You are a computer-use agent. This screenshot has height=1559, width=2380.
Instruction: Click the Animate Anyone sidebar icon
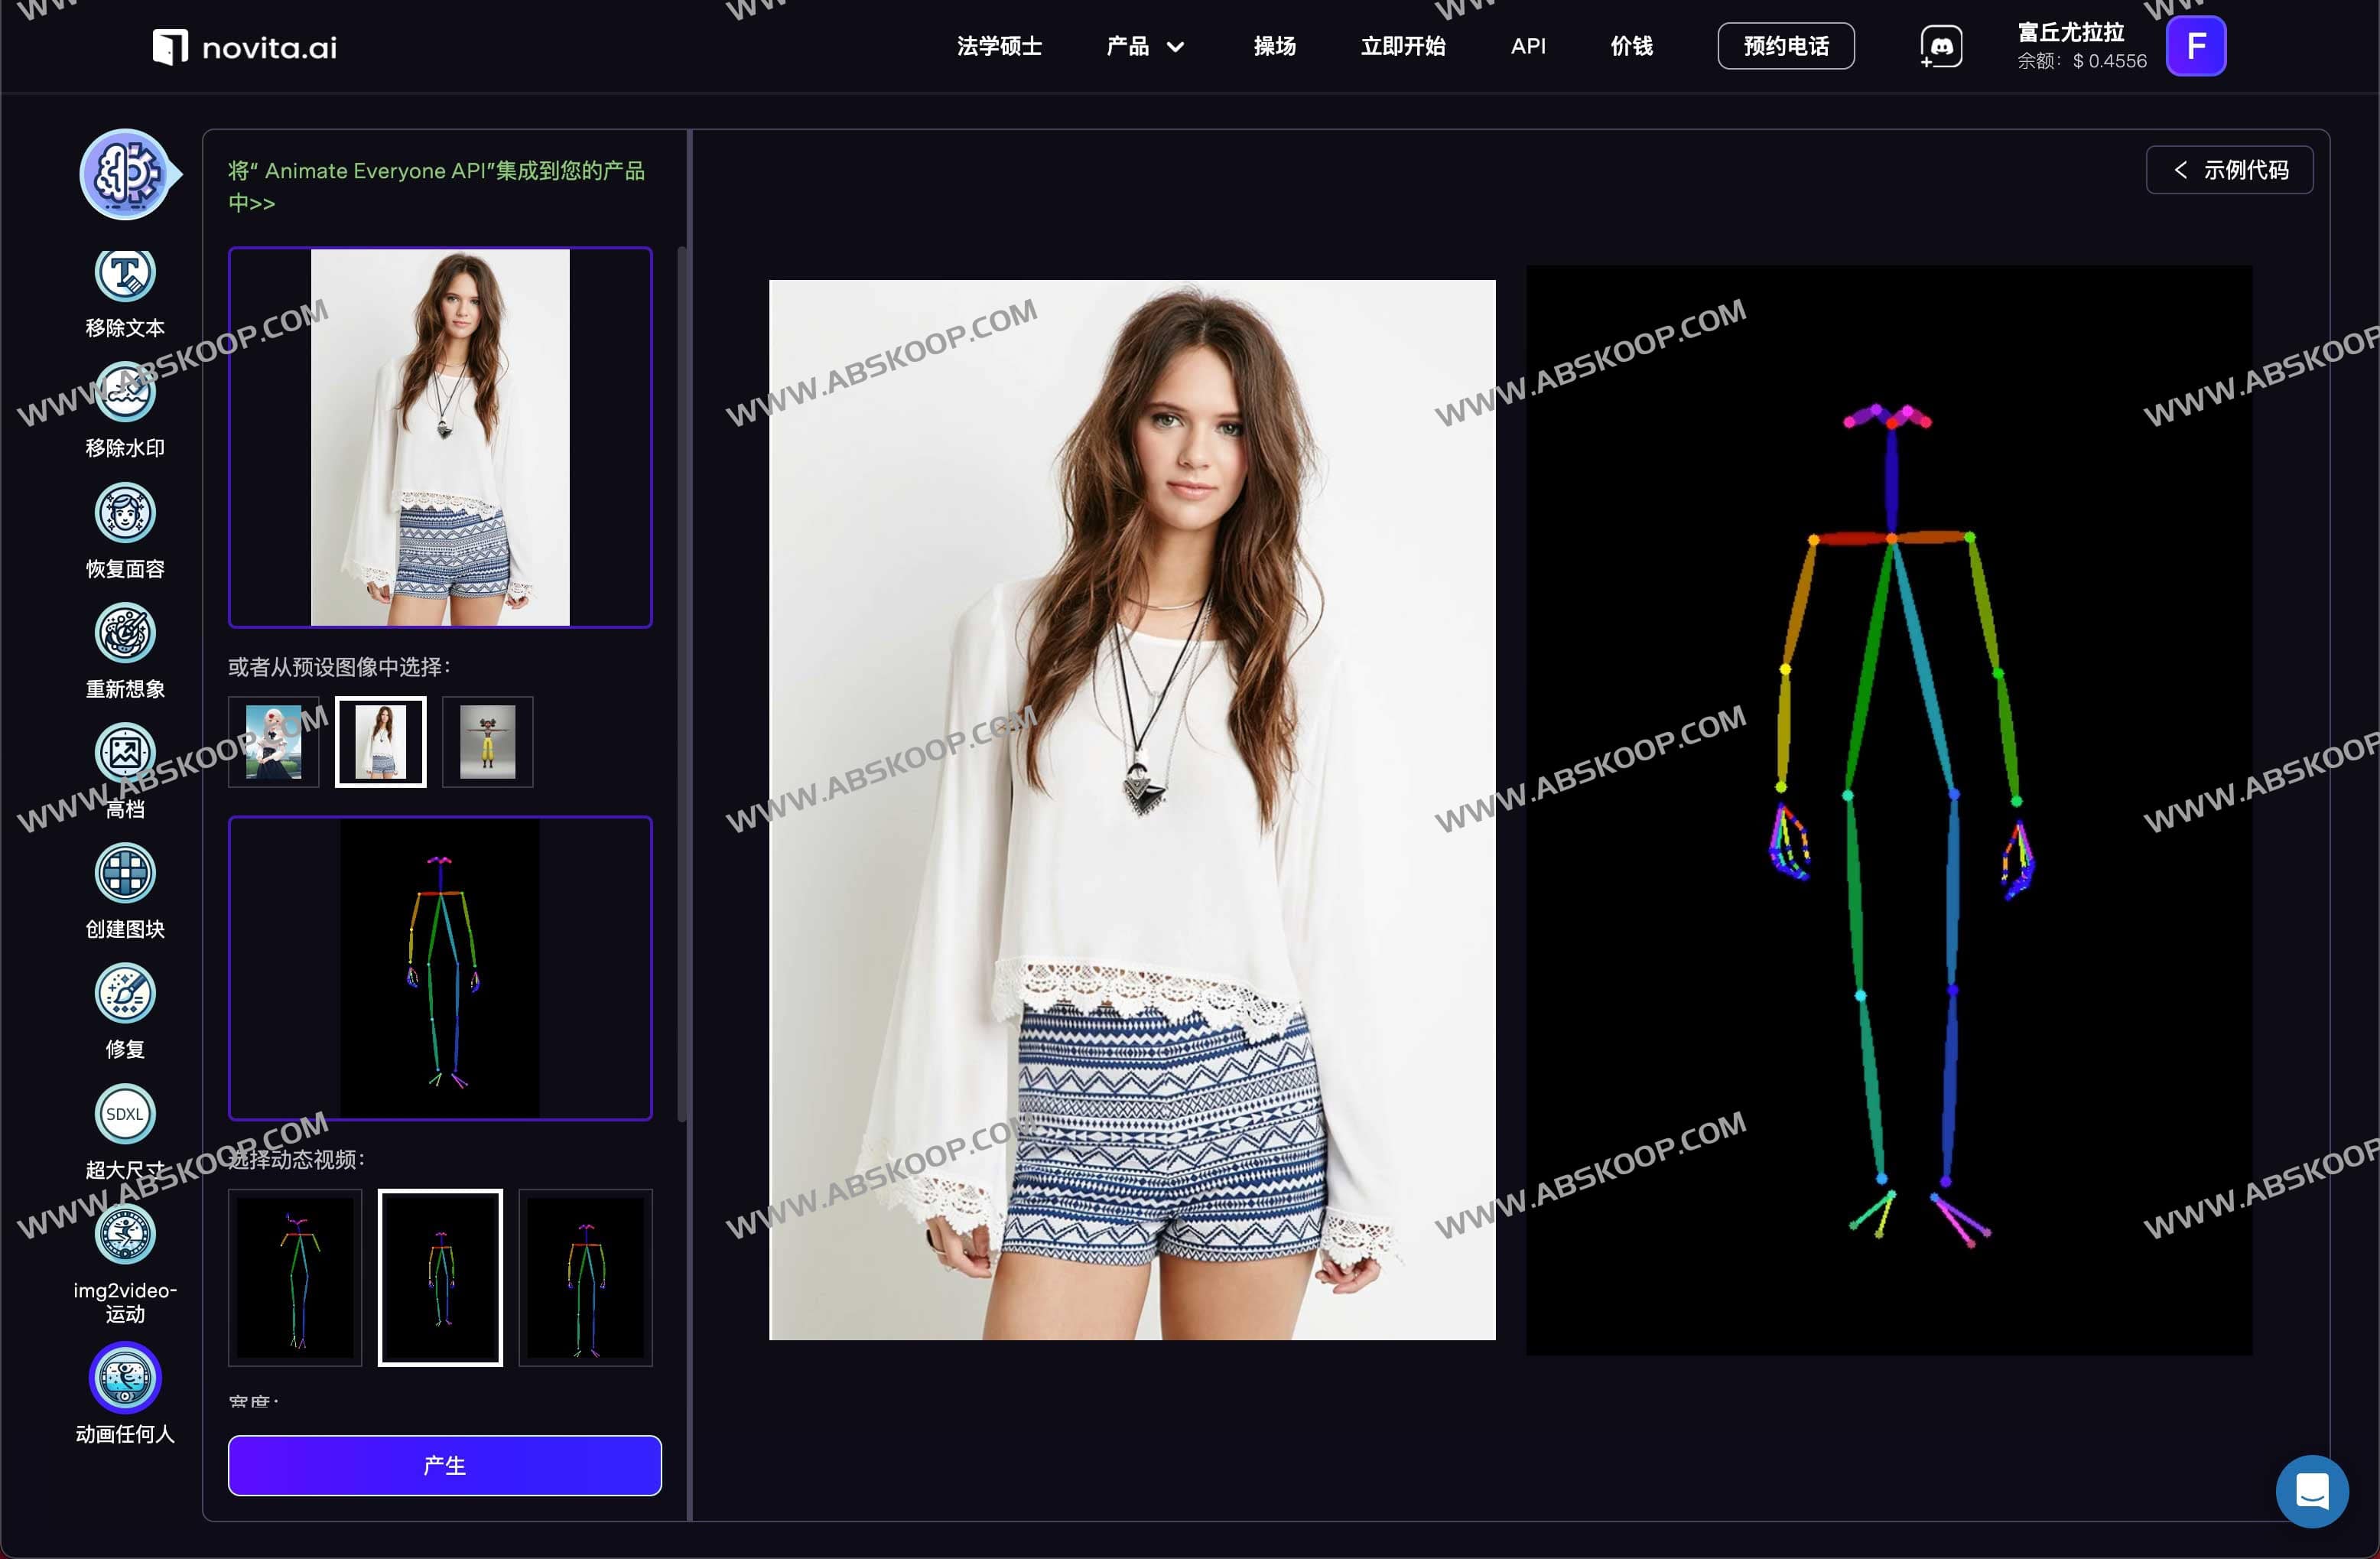[125, 1377]
